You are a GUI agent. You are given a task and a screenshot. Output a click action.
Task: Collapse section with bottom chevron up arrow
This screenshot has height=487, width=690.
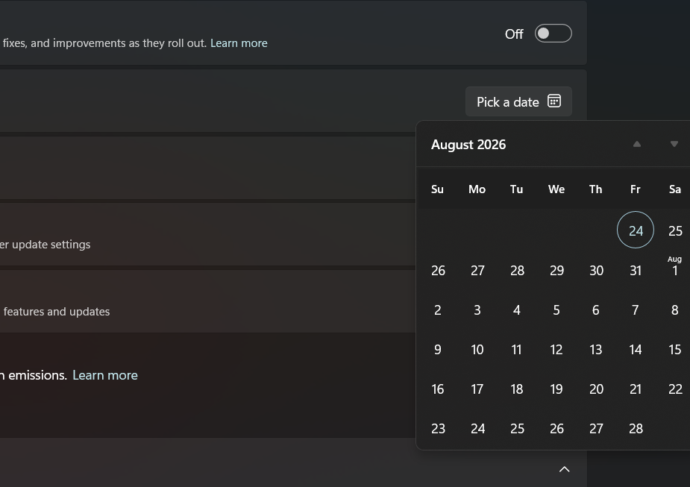coord(564,469)
